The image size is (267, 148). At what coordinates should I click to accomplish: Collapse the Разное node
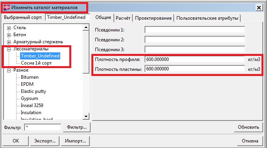pos(9,70)
